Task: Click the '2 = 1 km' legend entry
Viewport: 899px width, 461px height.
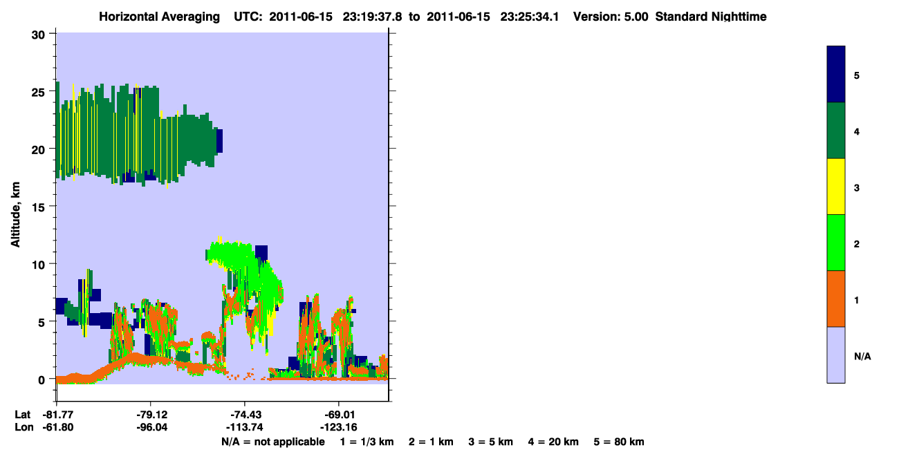Action: tap(431, 442)
